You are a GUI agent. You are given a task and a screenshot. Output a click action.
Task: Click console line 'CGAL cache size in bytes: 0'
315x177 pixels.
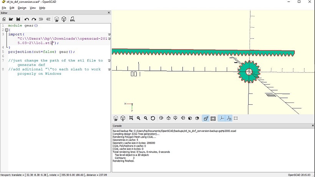pos(128,149)
